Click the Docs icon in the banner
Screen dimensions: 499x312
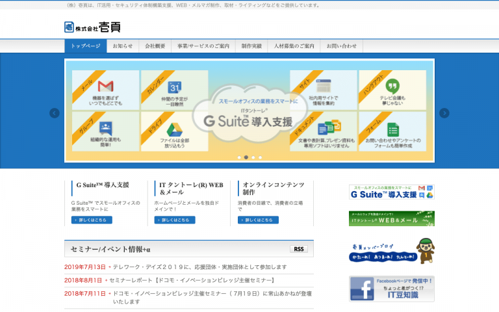point(329,127)
